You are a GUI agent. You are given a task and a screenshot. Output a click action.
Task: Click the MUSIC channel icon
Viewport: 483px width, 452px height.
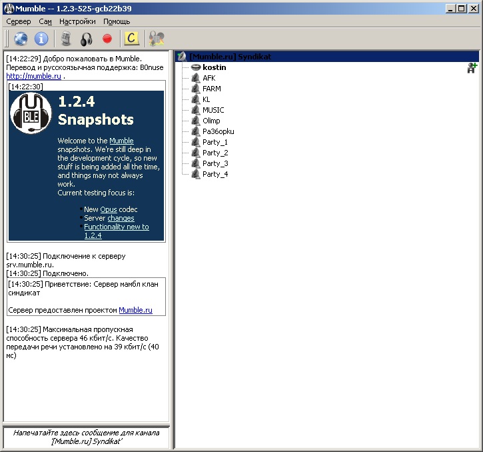click(196, 110)
